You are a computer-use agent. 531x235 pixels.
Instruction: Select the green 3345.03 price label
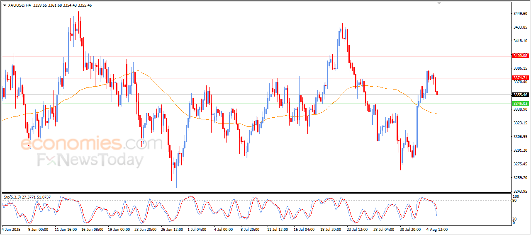(520, 104)
